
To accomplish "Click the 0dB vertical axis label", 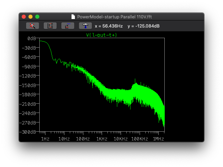I will pos(32,38).
